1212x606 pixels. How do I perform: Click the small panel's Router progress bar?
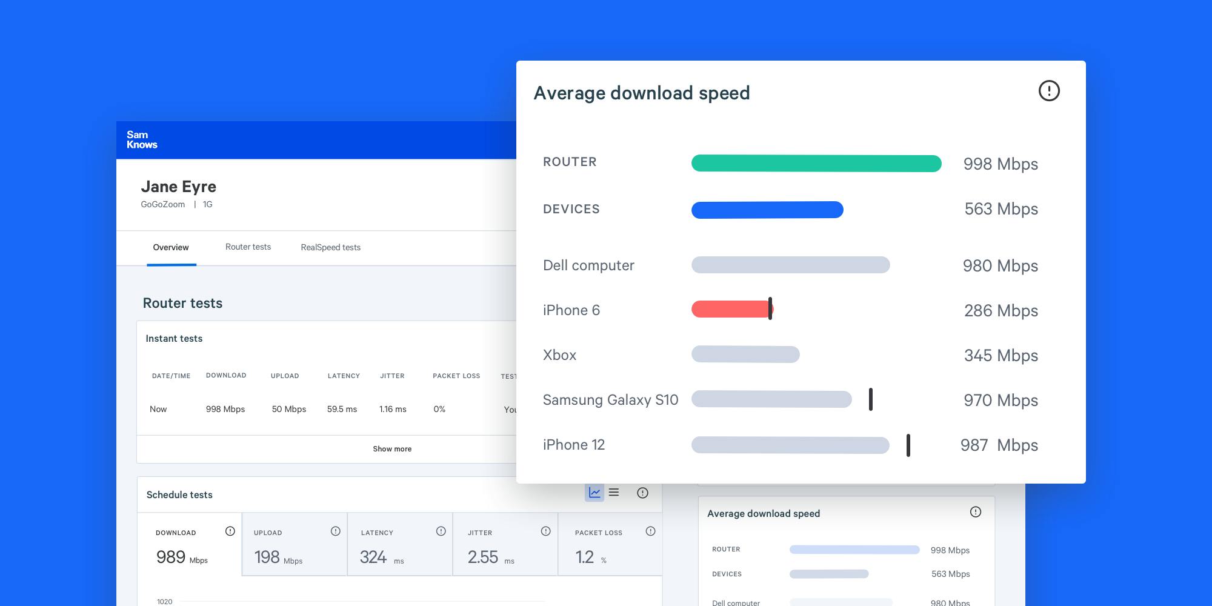tap(854, 550)
